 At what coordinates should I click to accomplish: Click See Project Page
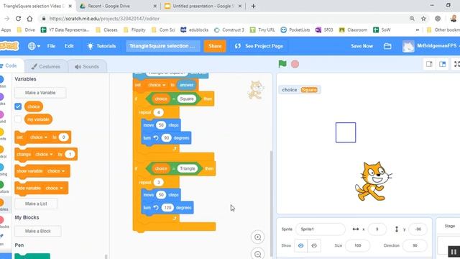[259, 46]
